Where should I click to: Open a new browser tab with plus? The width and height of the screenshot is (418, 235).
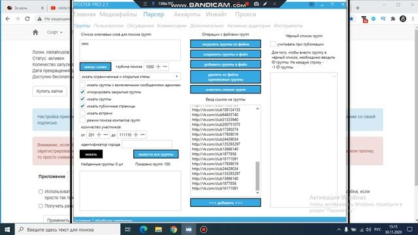[x=357, y=8]
